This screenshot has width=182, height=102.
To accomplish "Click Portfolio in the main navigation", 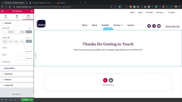I will click(106, 25).
